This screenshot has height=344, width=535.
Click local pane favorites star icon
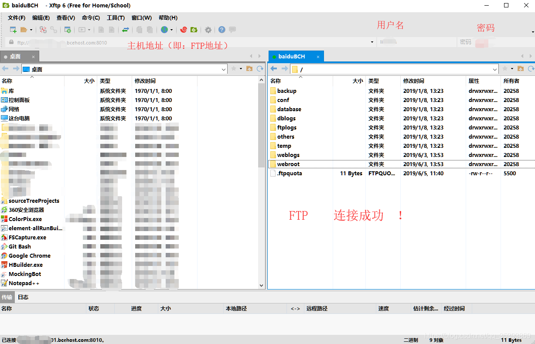pos(234,69)
